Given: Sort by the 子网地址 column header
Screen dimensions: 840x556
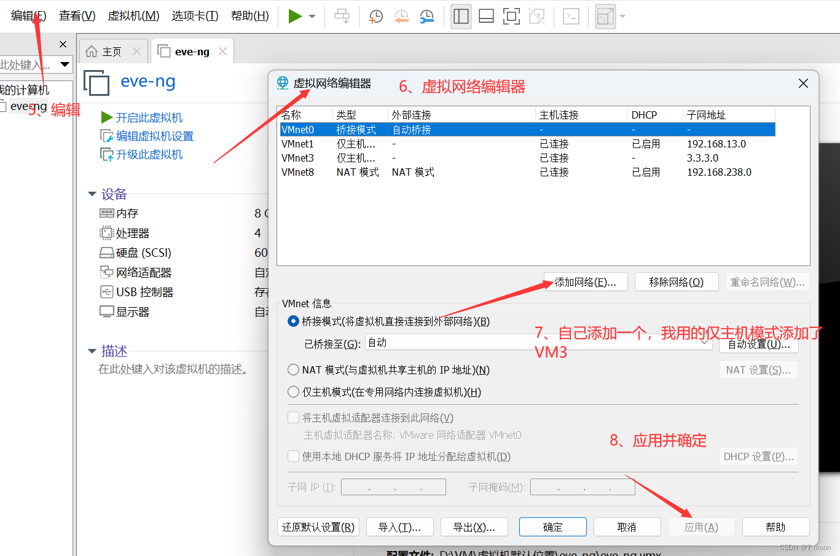Looking at the screenshot, I should click(729, 115).
